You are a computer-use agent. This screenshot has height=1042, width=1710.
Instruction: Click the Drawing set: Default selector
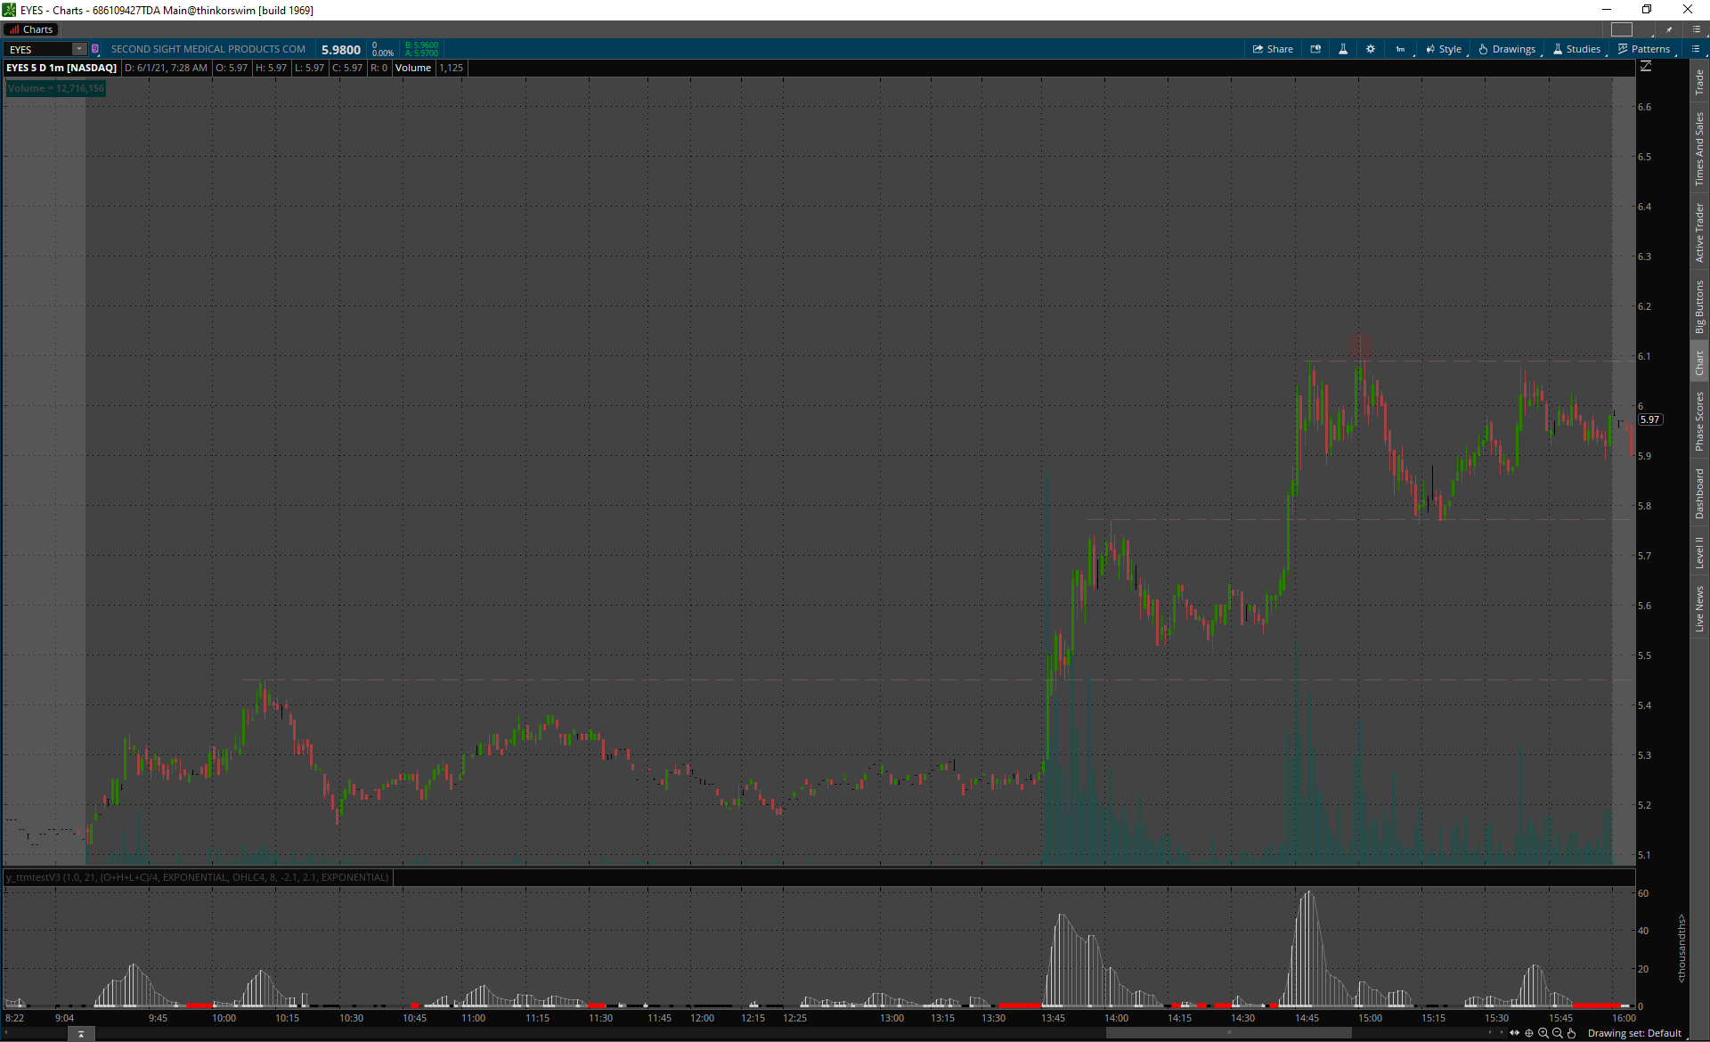click(1634, 1033)
